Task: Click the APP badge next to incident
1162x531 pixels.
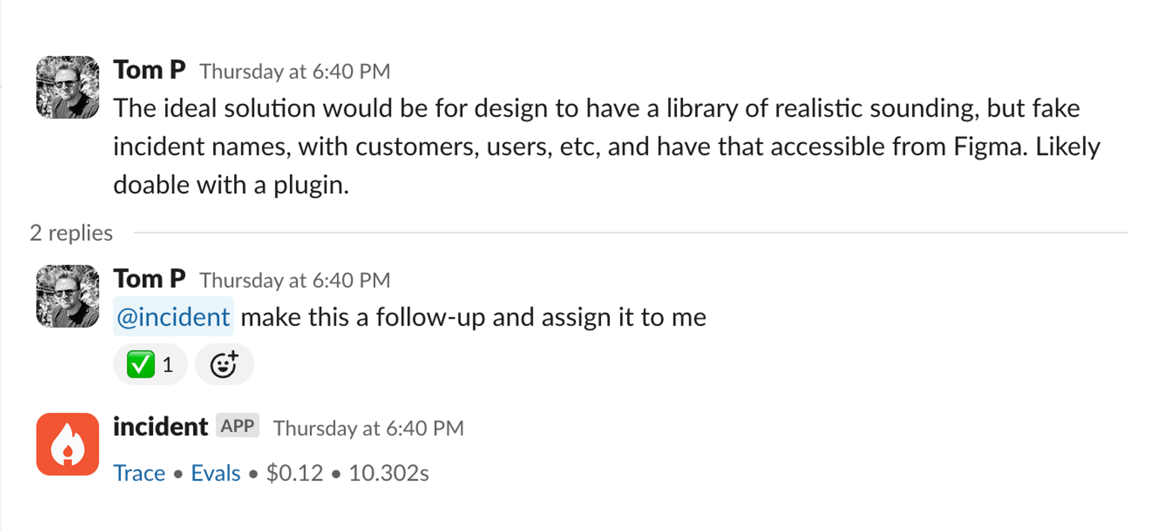Action: 238,426
